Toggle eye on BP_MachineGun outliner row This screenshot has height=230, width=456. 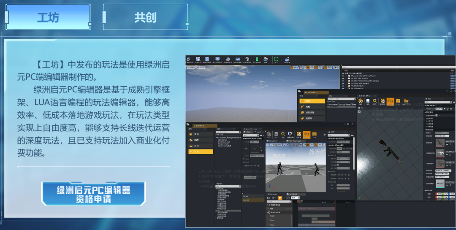[x=343, y=76]
